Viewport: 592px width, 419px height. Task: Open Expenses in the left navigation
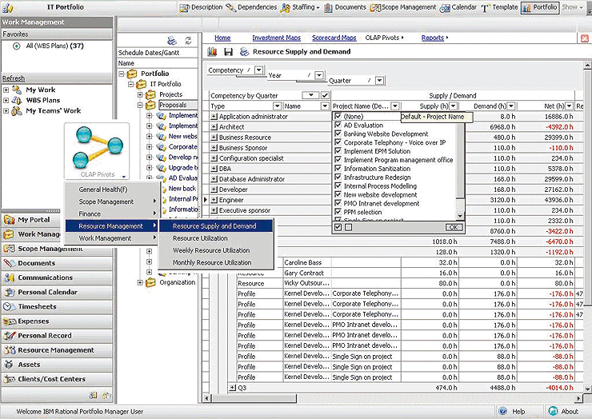pos(58,321)
